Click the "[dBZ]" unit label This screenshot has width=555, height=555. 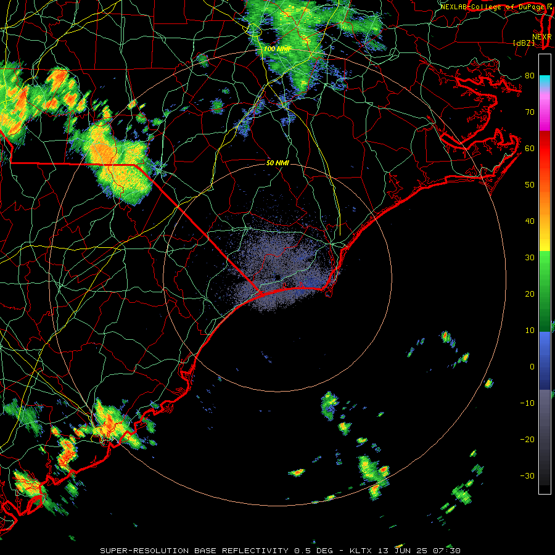pos(524,43)
